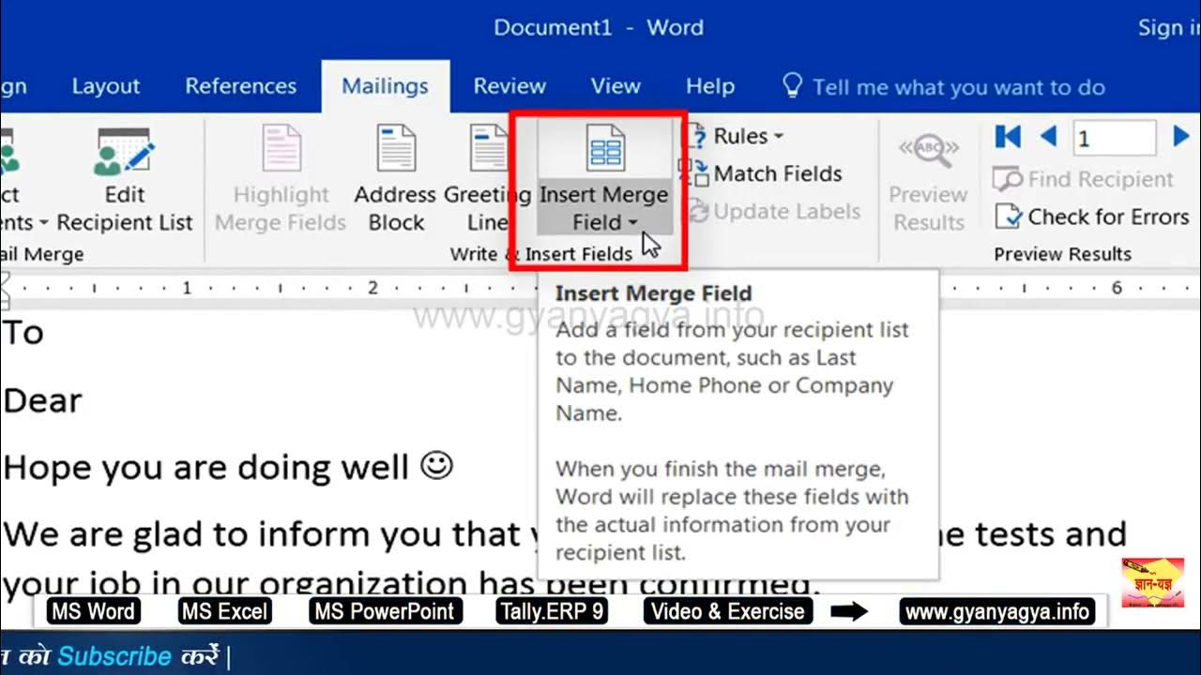Go to the previous record
This screenshot has height=675, width=1201.
[x=1049, y=138]
